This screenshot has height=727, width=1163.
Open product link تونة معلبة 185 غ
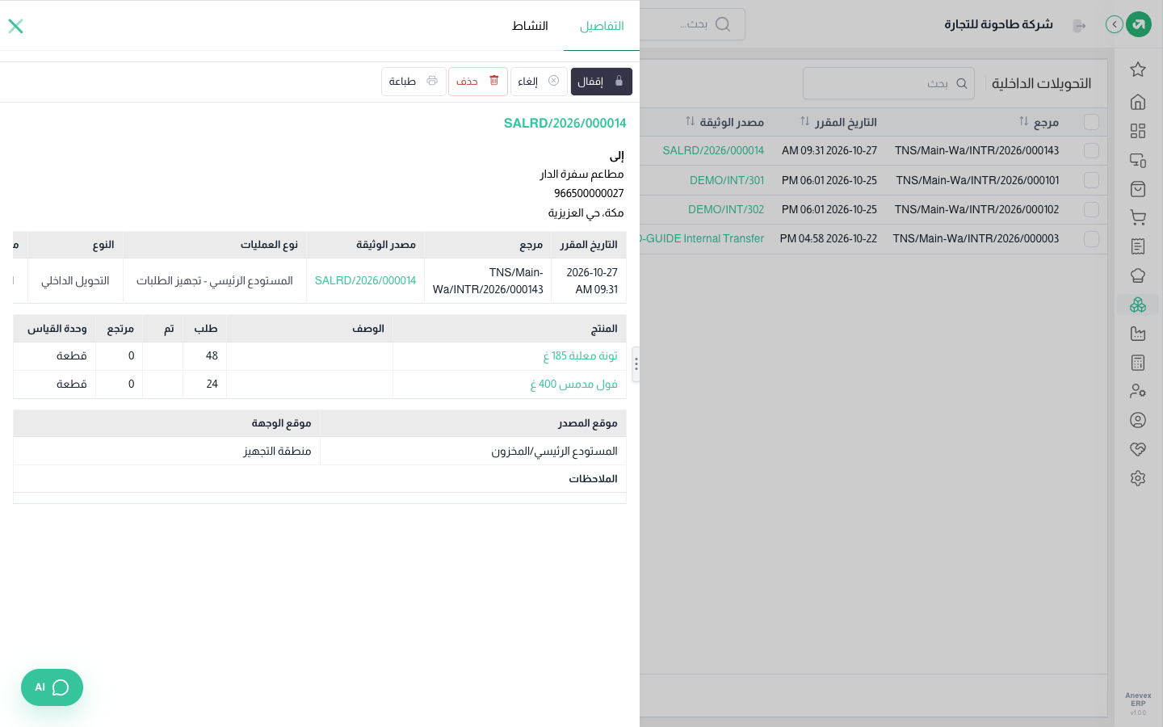tap(580, 355)
